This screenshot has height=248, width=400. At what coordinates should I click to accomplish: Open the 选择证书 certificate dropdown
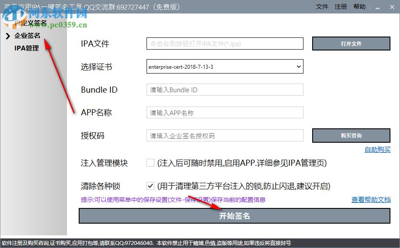[x=225, y=67]
